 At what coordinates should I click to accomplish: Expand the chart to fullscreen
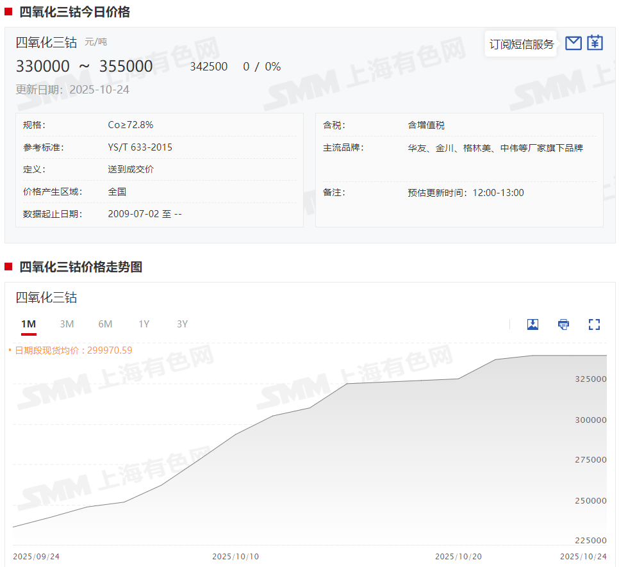[594, 324]
